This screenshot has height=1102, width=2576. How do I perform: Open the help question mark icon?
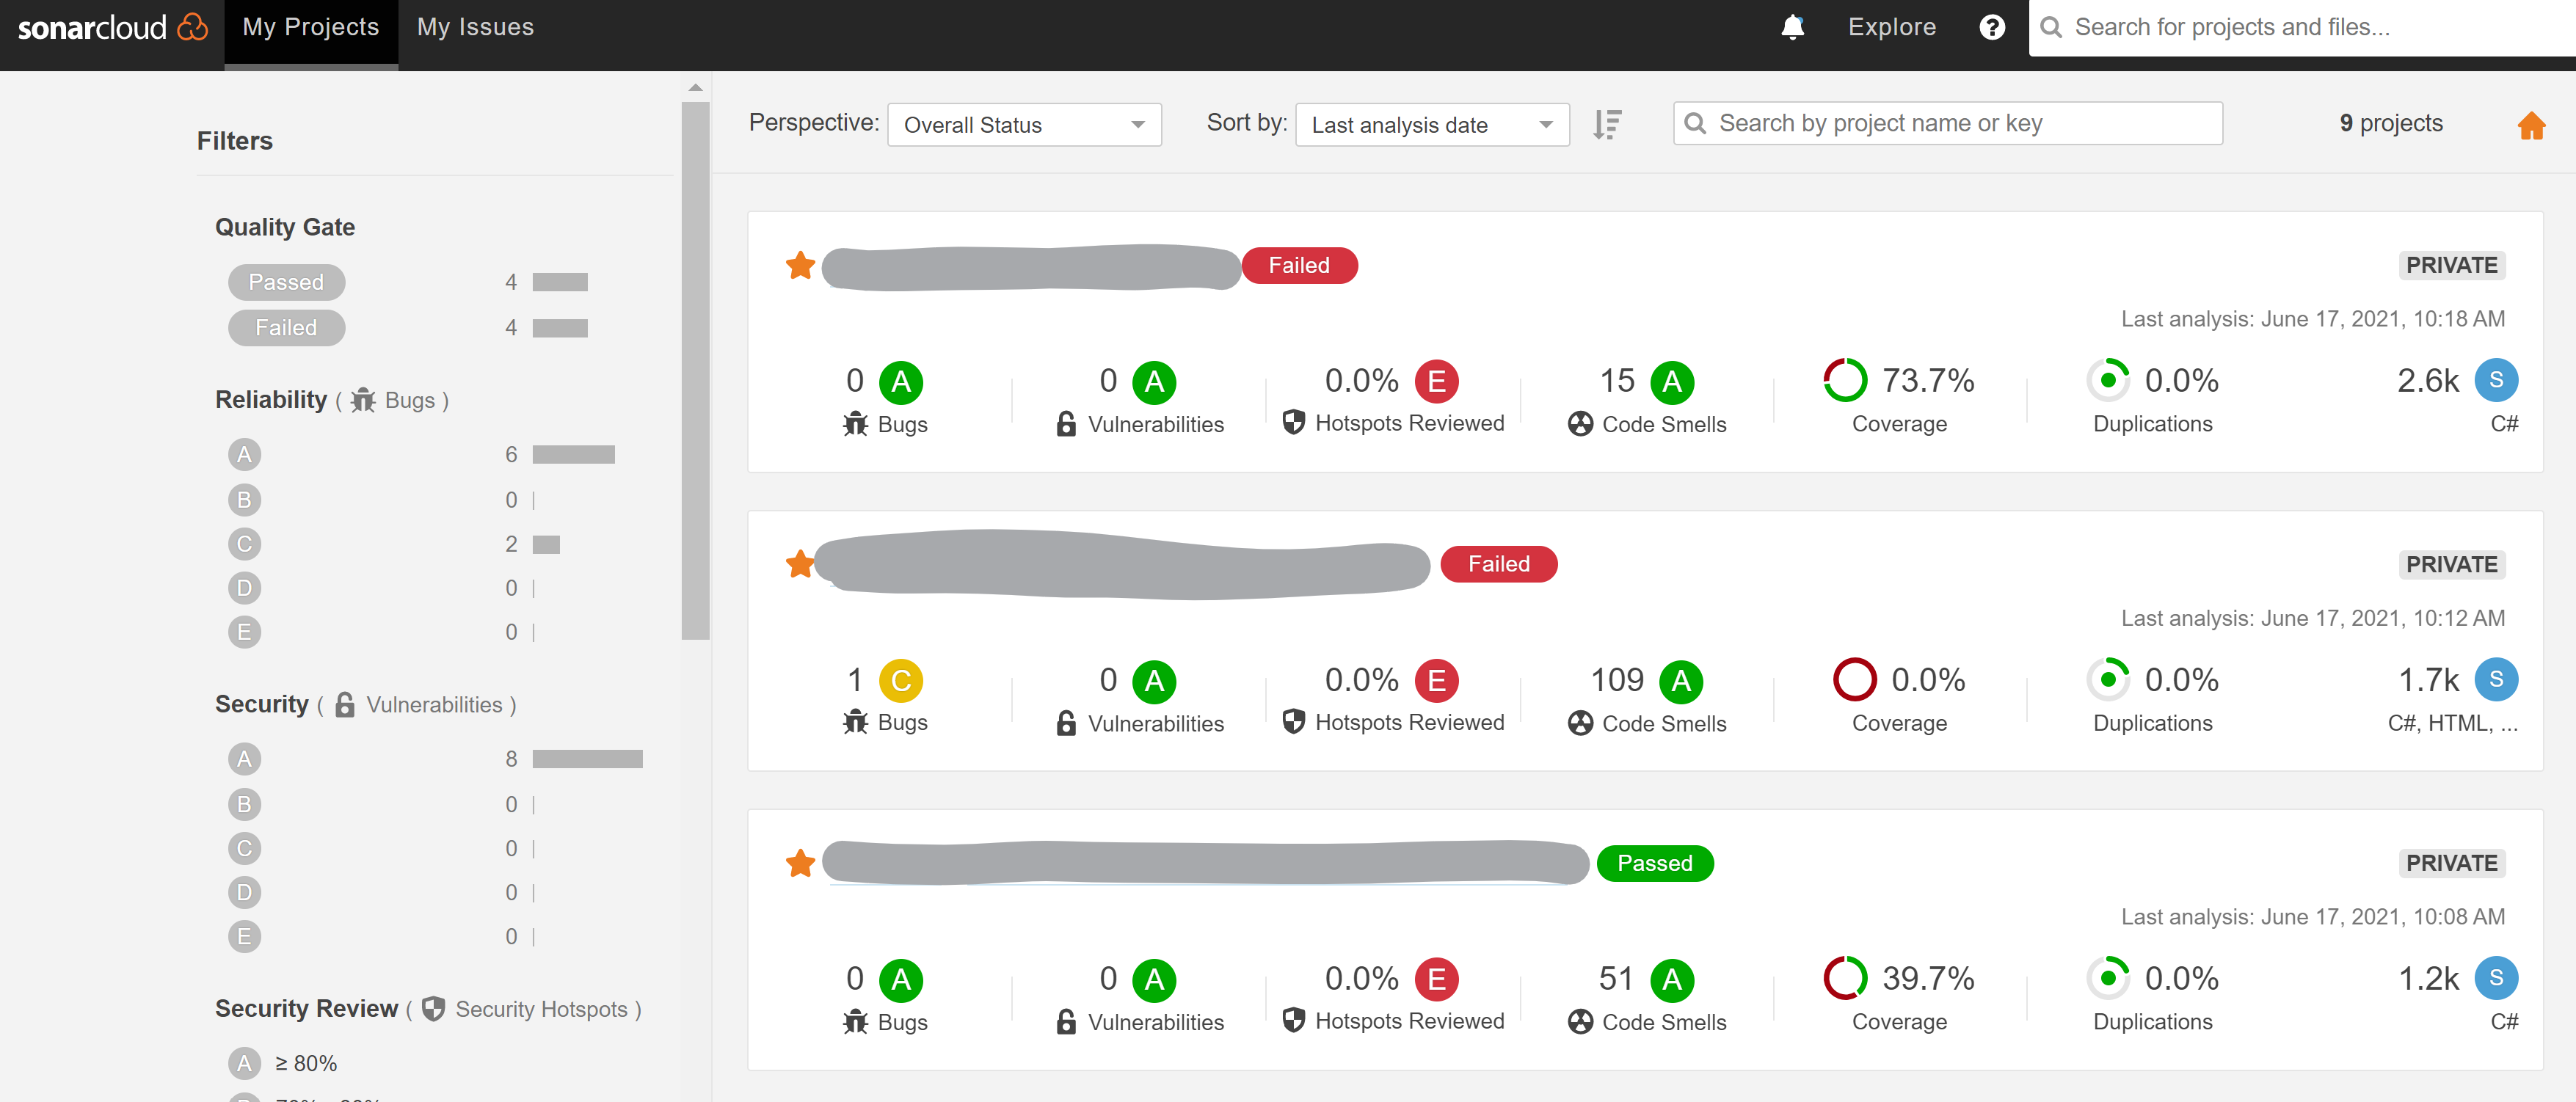[1992, 27]
